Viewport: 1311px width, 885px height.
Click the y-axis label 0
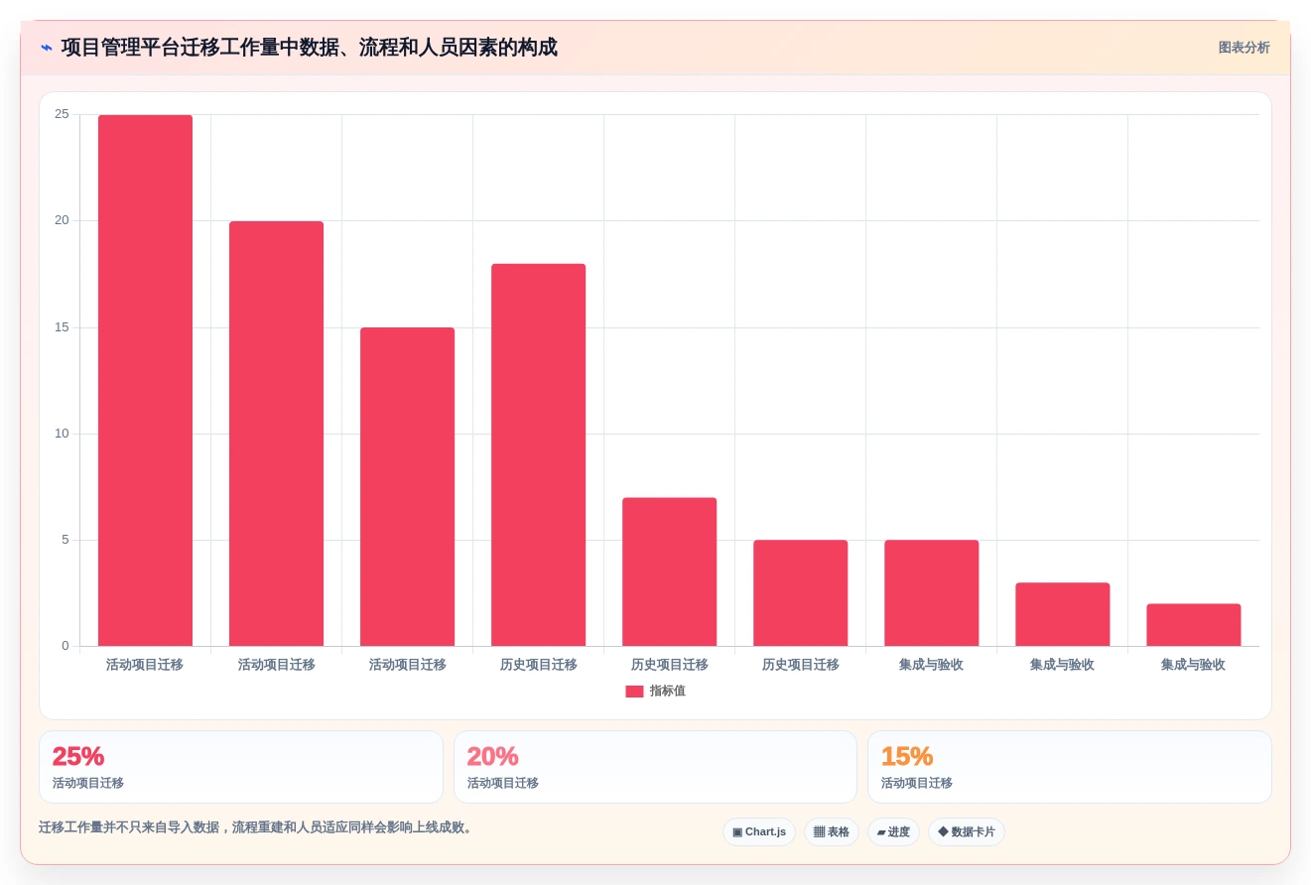click(x=66, y=646)
